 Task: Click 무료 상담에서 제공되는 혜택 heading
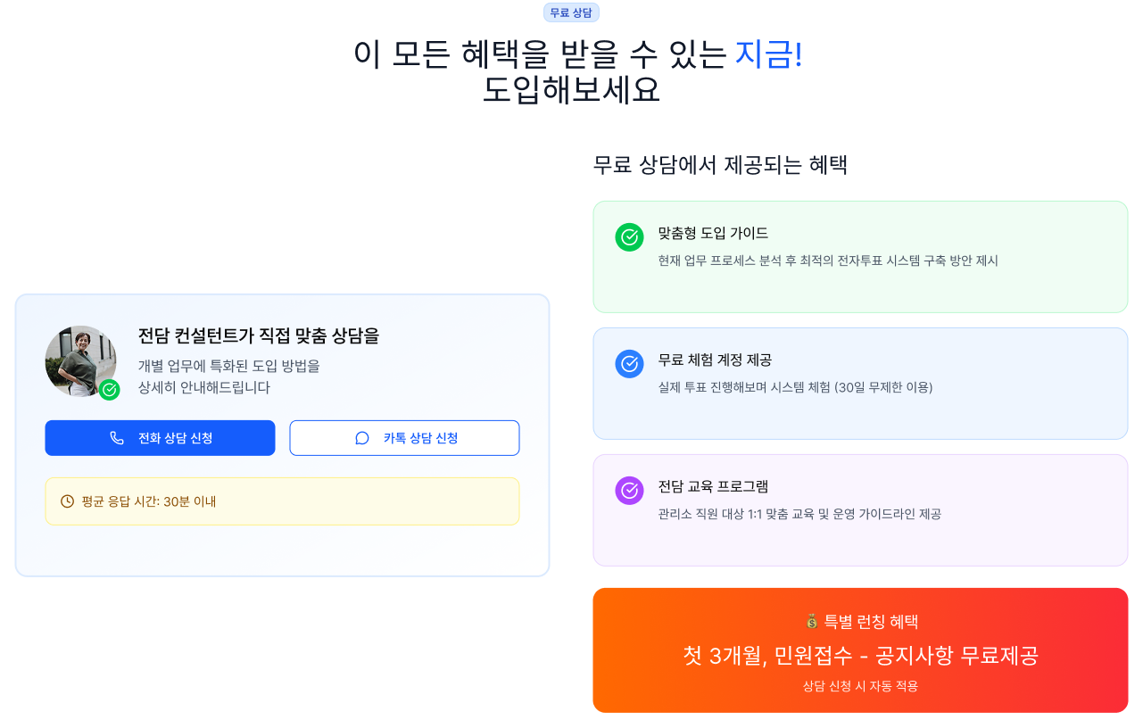(720, 165)
